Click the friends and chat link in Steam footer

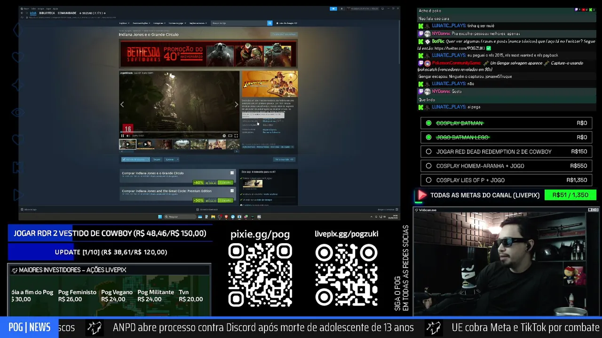pyautogui.click(x=388, y=209)
